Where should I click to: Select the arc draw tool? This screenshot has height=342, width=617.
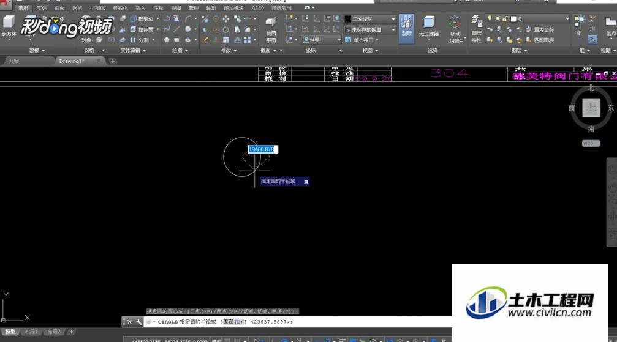coord(188,18)
